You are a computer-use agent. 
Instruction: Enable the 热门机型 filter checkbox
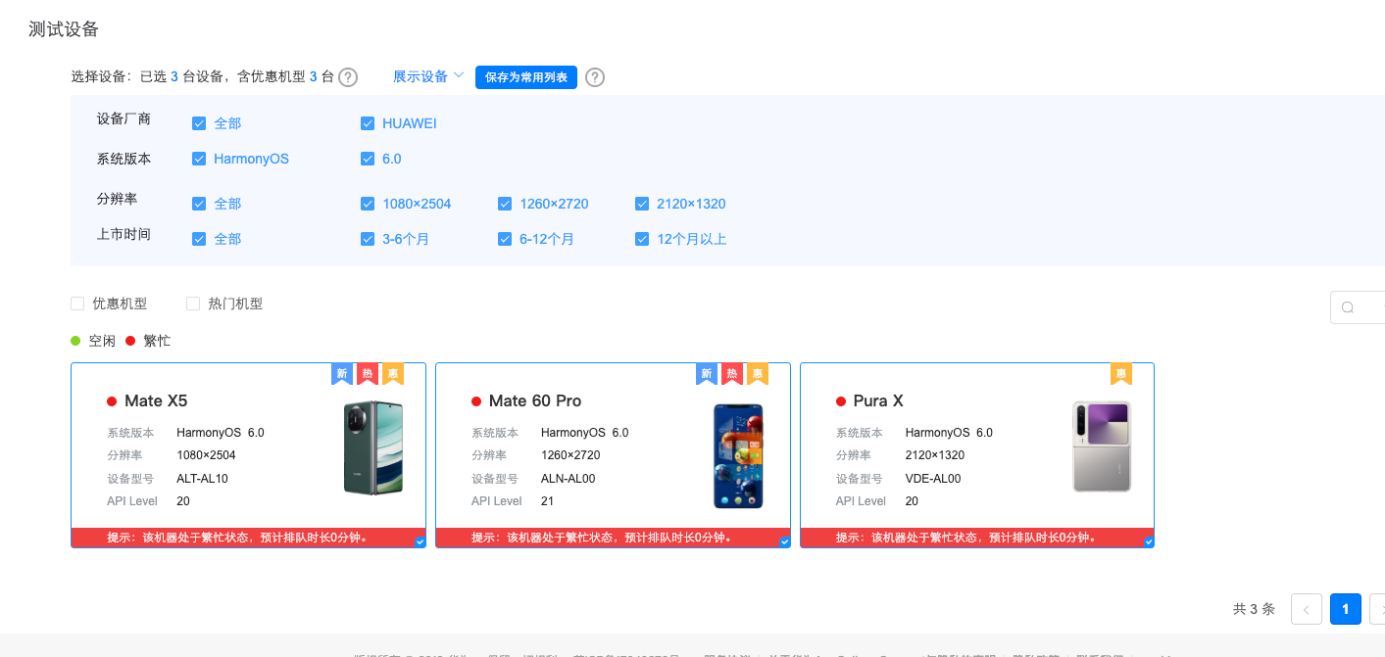click(193, 304)
